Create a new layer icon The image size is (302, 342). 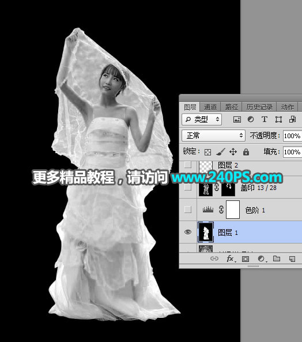[x=292, y=259]
